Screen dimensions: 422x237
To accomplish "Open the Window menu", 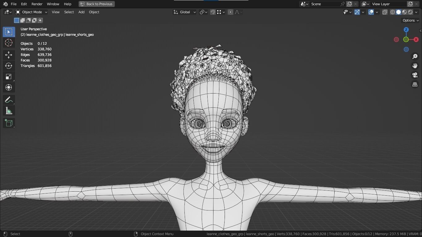I will click(x=53, y=4).
